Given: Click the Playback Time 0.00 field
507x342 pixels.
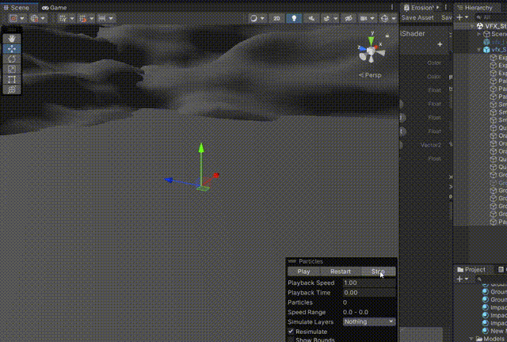Looking at the screenshot, I should (369, 293).
